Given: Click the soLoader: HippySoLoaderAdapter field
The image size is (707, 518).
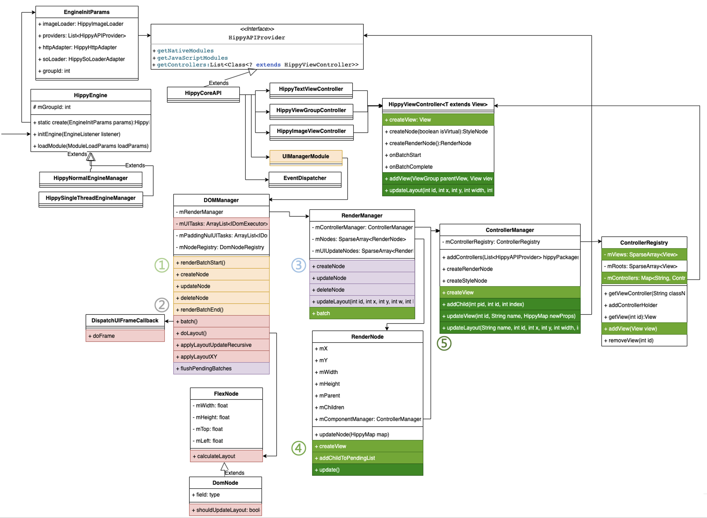Looking at the screenshot, I should coord(87,59).
